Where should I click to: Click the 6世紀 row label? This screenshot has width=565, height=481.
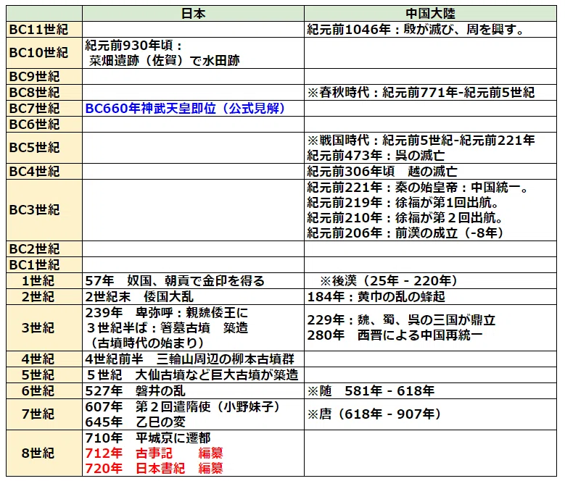point(38,390)
